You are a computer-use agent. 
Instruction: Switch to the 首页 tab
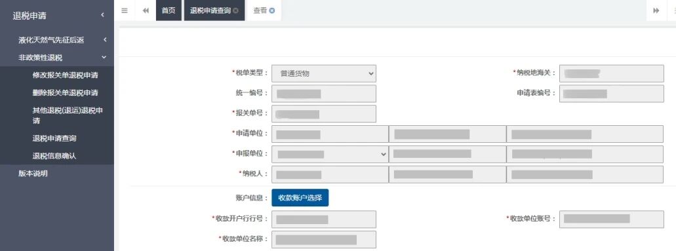[169, 10]
